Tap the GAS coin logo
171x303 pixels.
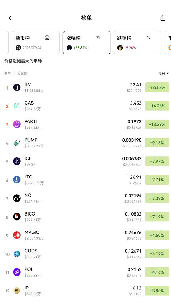point(17,106)
